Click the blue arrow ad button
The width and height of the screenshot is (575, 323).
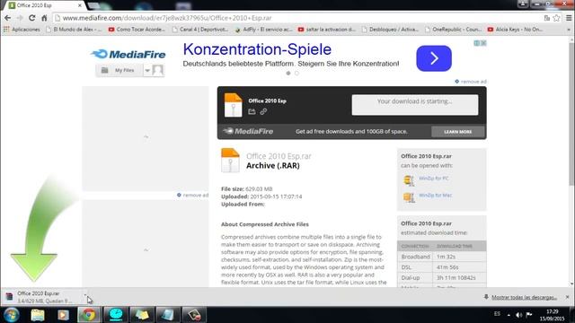434,58
